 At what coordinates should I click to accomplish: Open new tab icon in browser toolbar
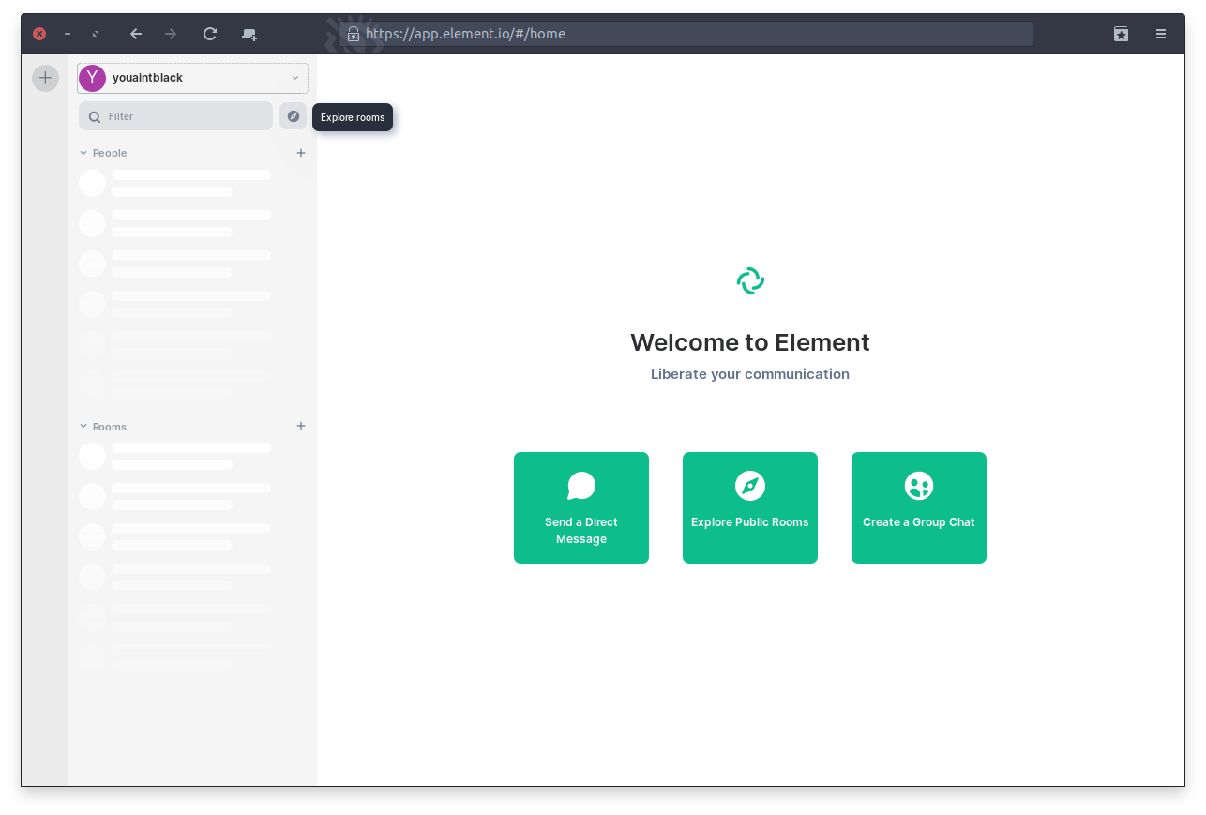point(249,34)
